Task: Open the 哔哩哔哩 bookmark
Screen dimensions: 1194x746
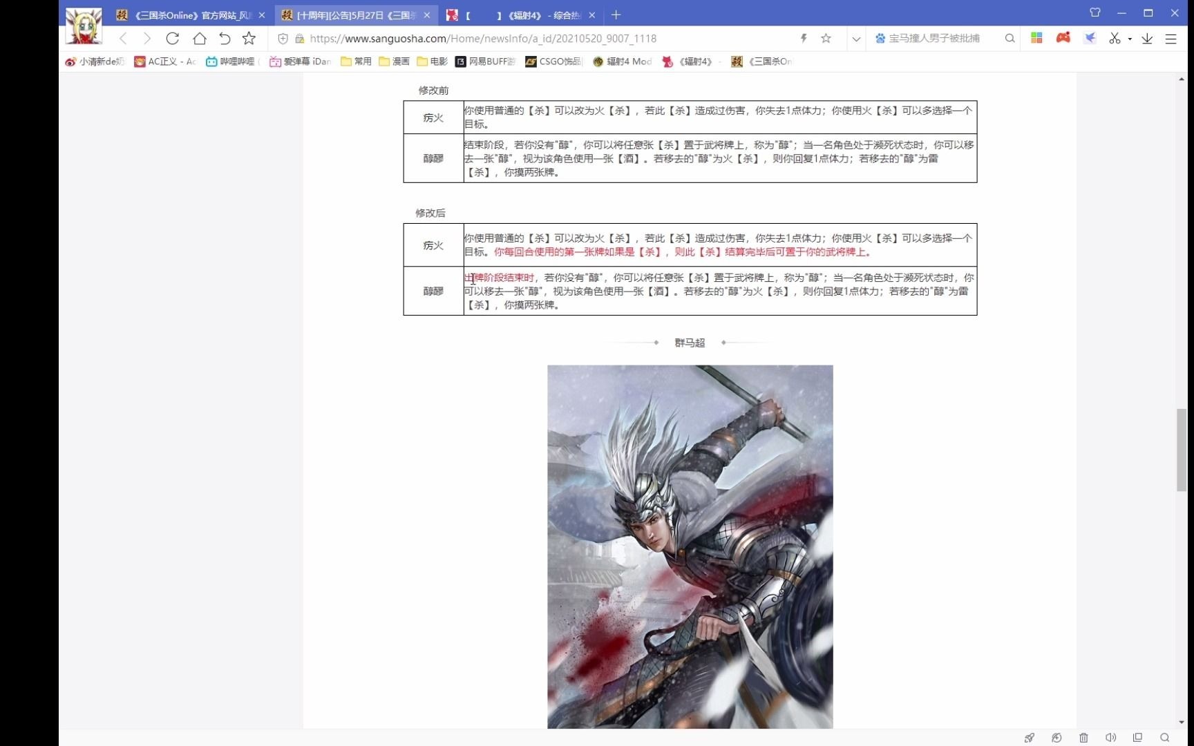Action: [x=233, y=61]
